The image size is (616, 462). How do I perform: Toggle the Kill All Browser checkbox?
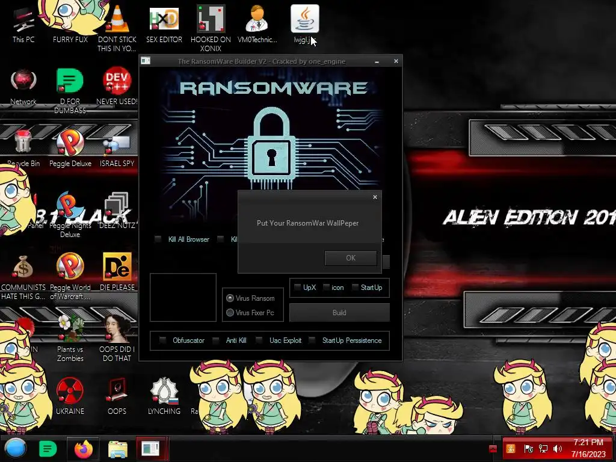point(158,239)
